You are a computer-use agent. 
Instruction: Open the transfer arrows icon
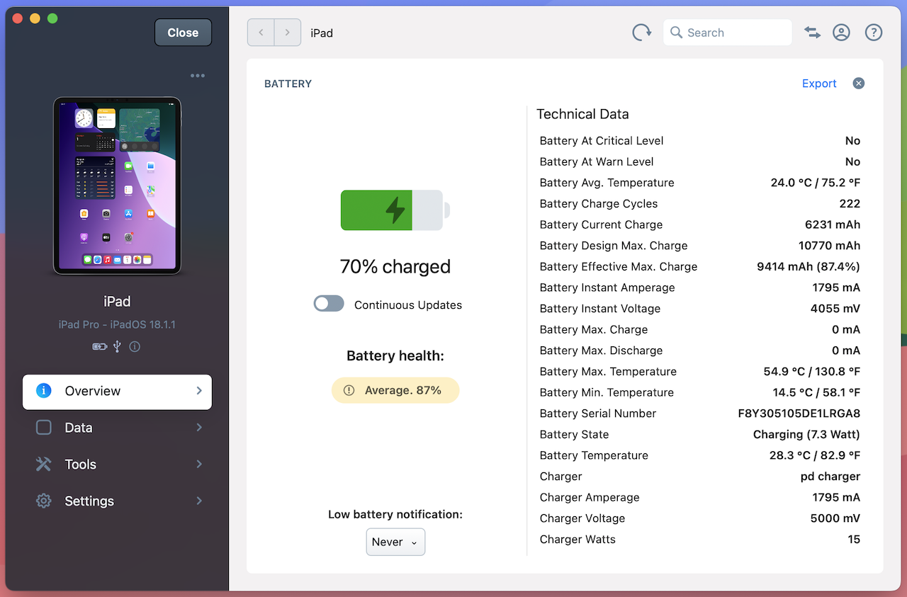(812, 33)
